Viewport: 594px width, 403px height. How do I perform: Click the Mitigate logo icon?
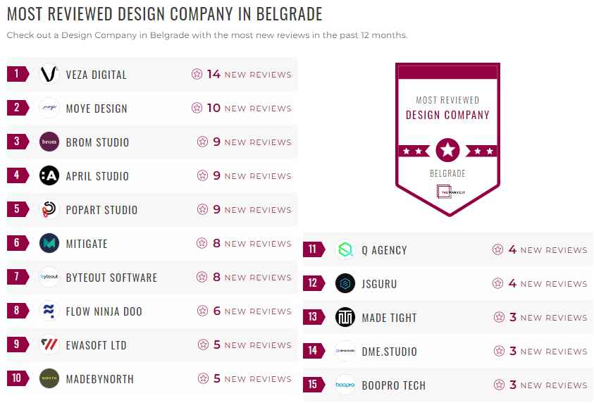[49, 244]
